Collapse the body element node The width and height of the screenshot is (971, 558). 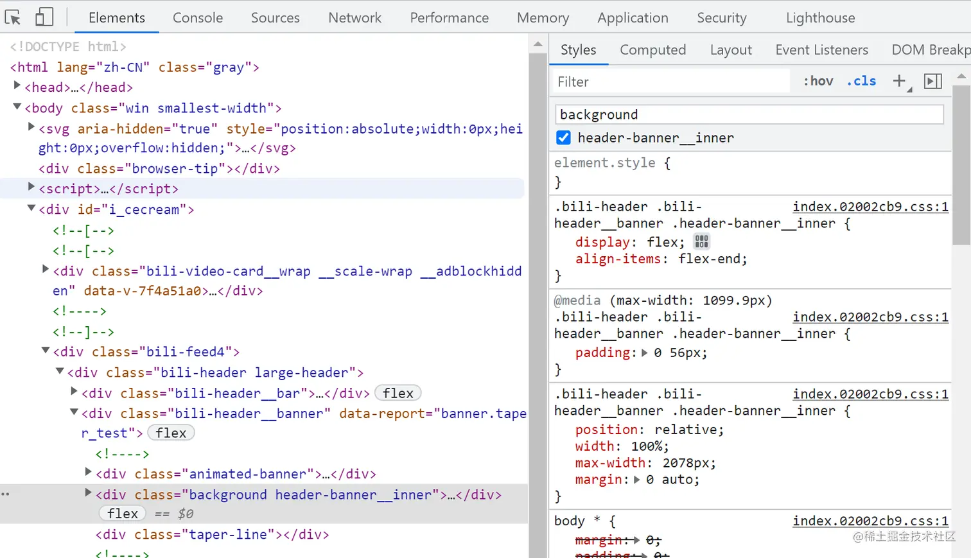coord(17,107)
